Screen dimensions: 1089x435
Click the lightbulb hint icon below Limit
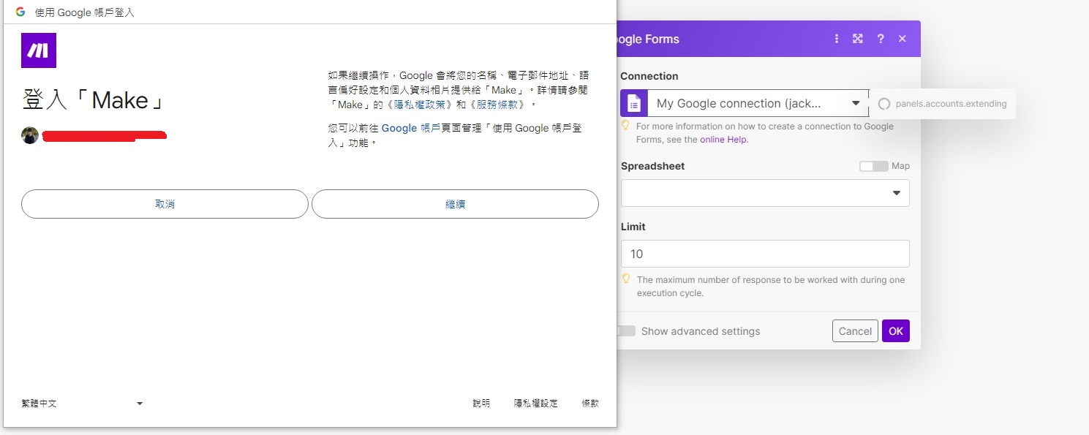pyautogui.click(x=627, y=279)
